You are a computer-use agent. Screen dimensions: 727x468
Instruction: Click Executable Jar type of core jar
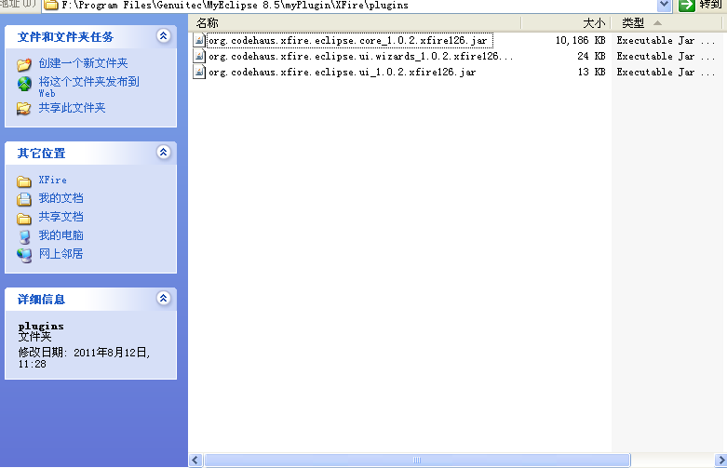(x=666, y=40)
